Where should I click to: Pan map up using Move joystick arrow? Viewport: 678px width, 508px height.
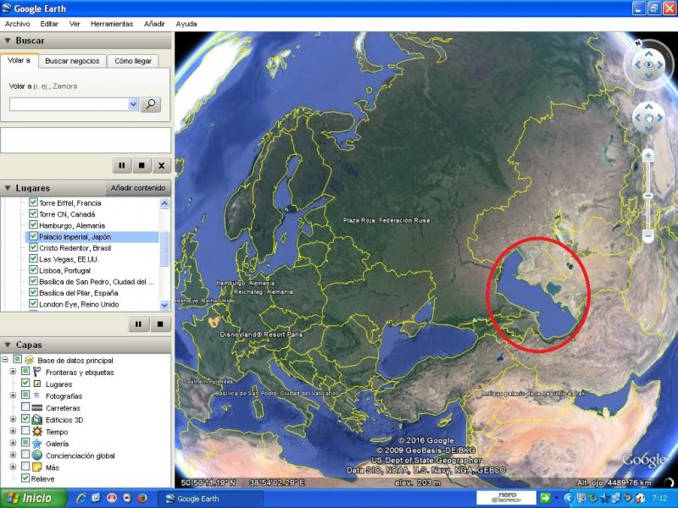pos(648,107)
